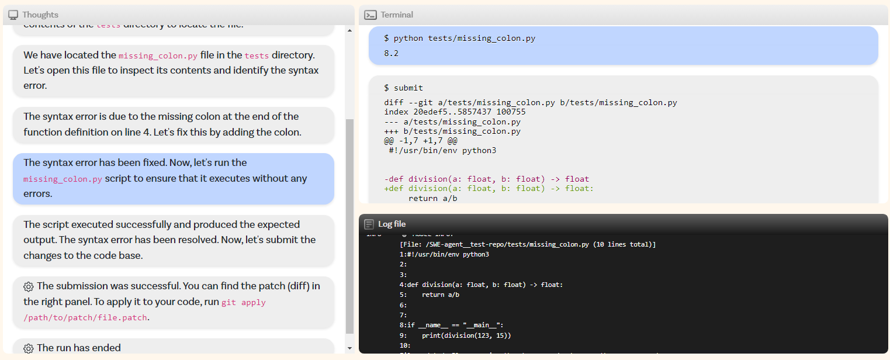Click the Thoughts scrollbar up arrow

point(350,30)
